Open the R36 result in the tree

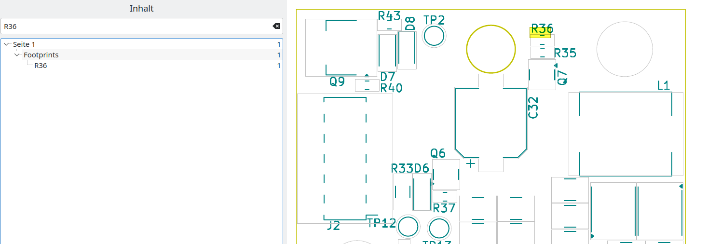click(41, 66)
